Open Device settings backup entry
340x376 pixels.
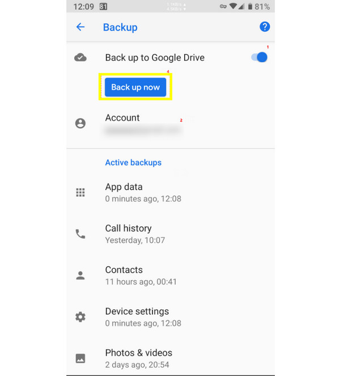click(171, 317)
